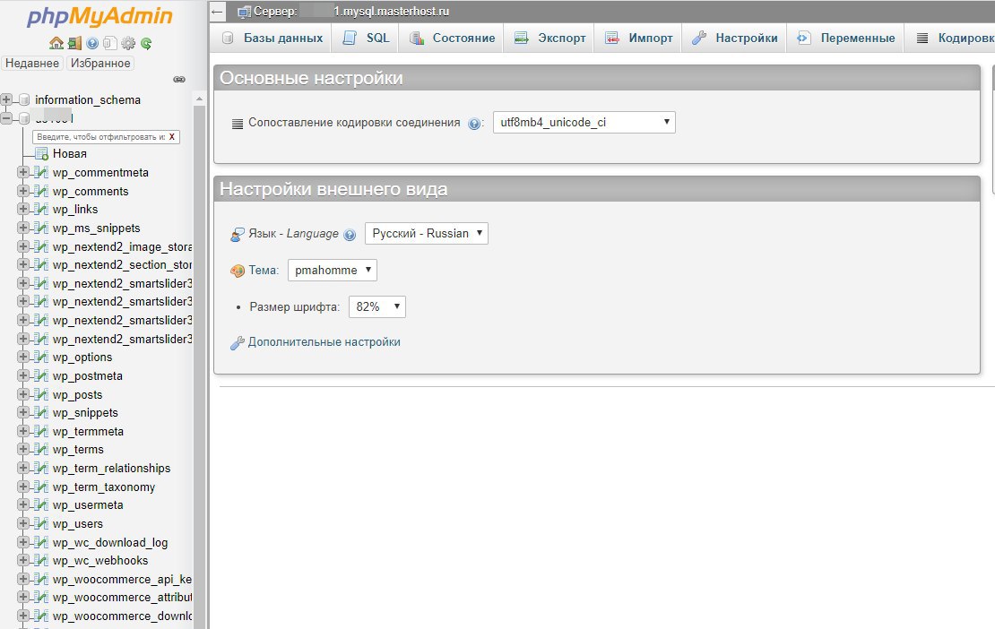
Task: Expand the wp_term_taxonomy table node
Action: (x=22, y=487)
